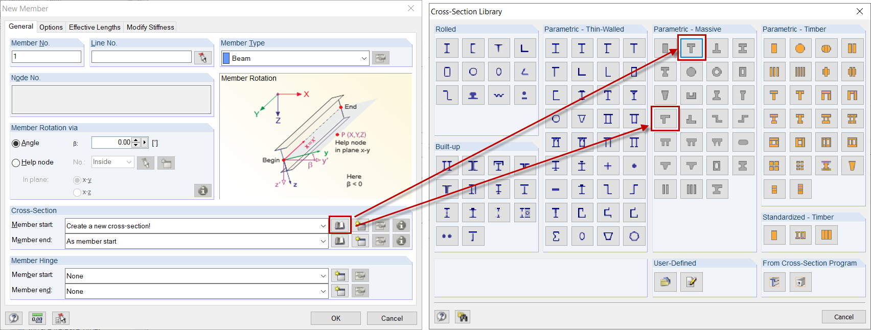Expand Member Hinge end None dropdown
Viewport: 871px width, 330px height.
point(323,291)
